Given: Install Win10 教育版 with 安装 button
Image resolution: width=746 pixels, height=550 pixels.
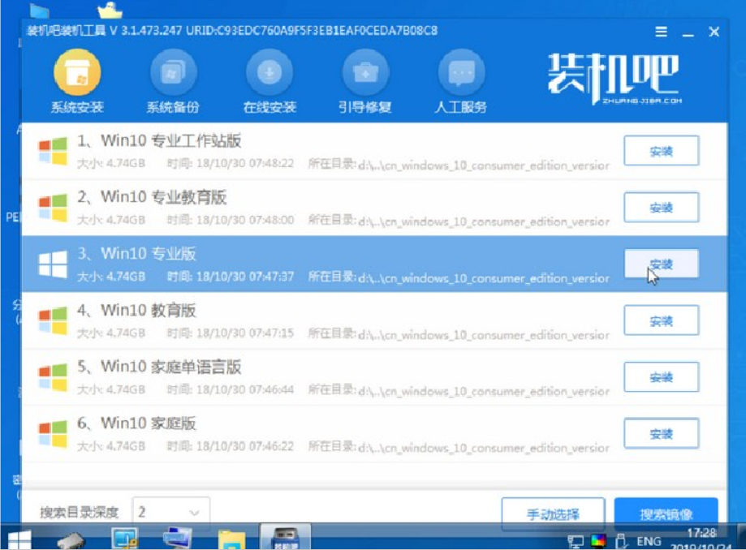Looking at the screenshot, I should pos(661,320).
